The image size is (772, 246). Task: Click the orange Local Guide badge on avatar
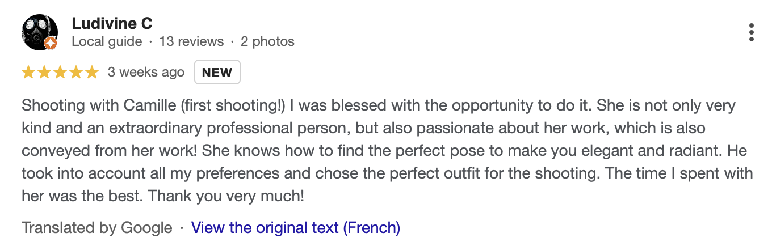click(51, 43)
